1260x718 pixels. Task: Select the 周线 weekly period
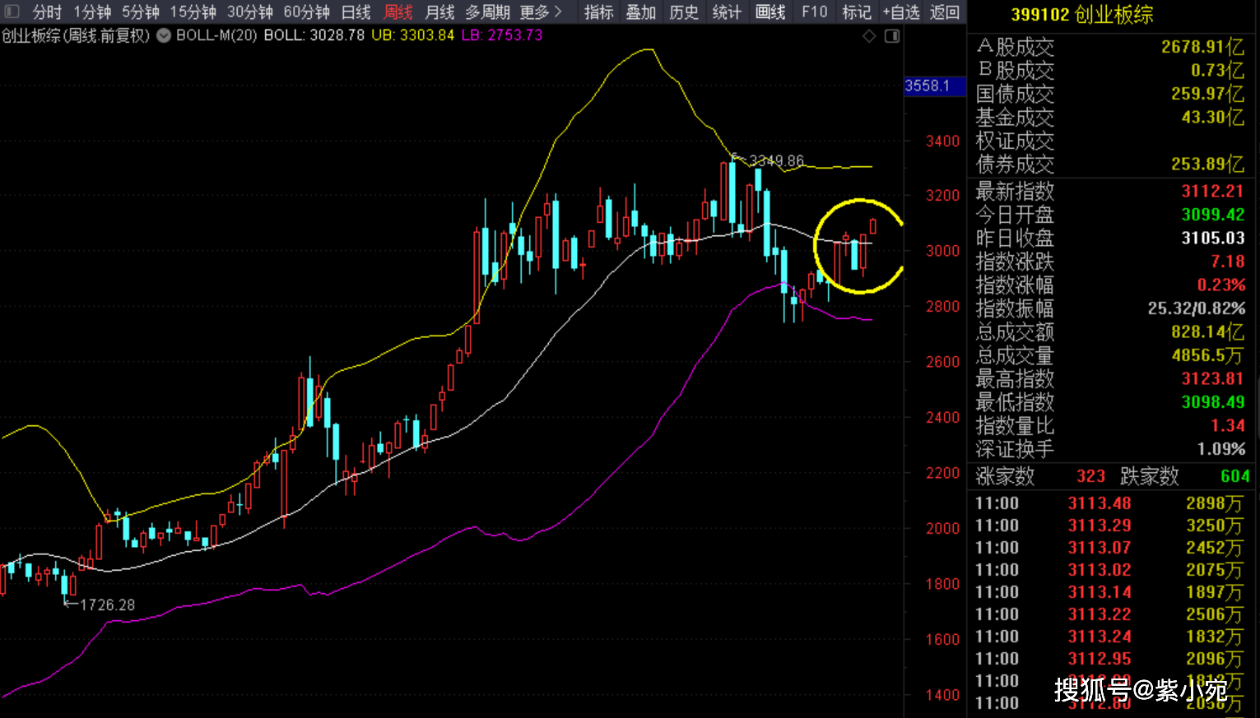pos(398,12)
